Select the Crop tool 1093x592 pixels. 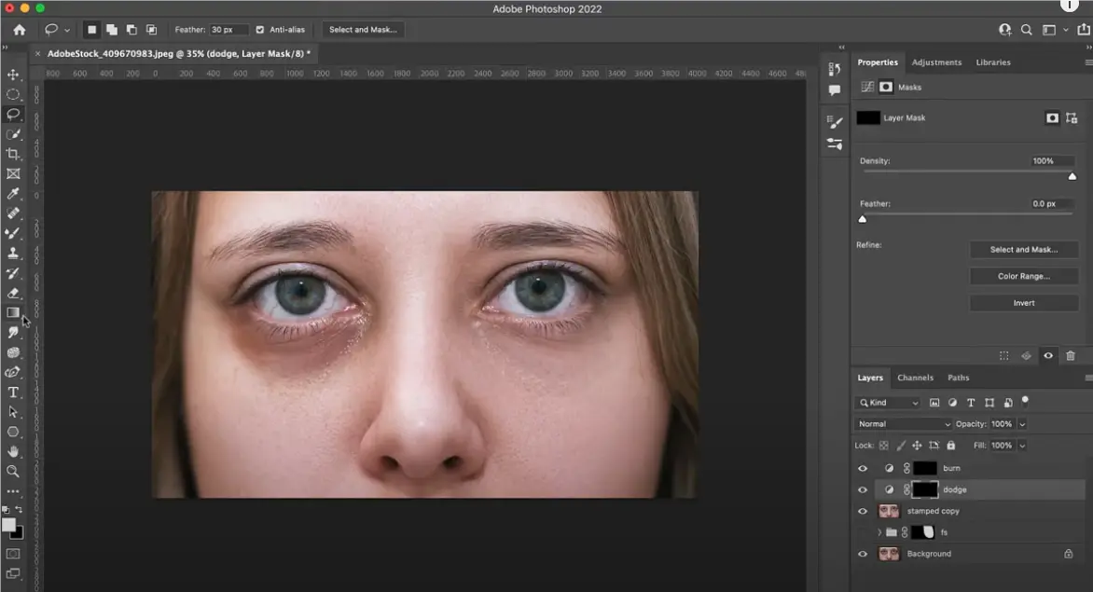pos(13,154)
